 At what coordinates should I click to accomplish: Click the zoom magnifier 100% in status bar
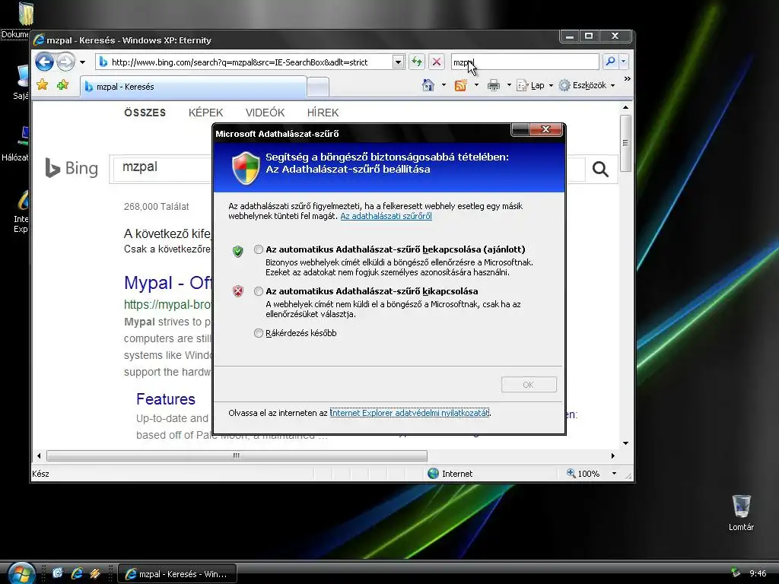point(571,473)
